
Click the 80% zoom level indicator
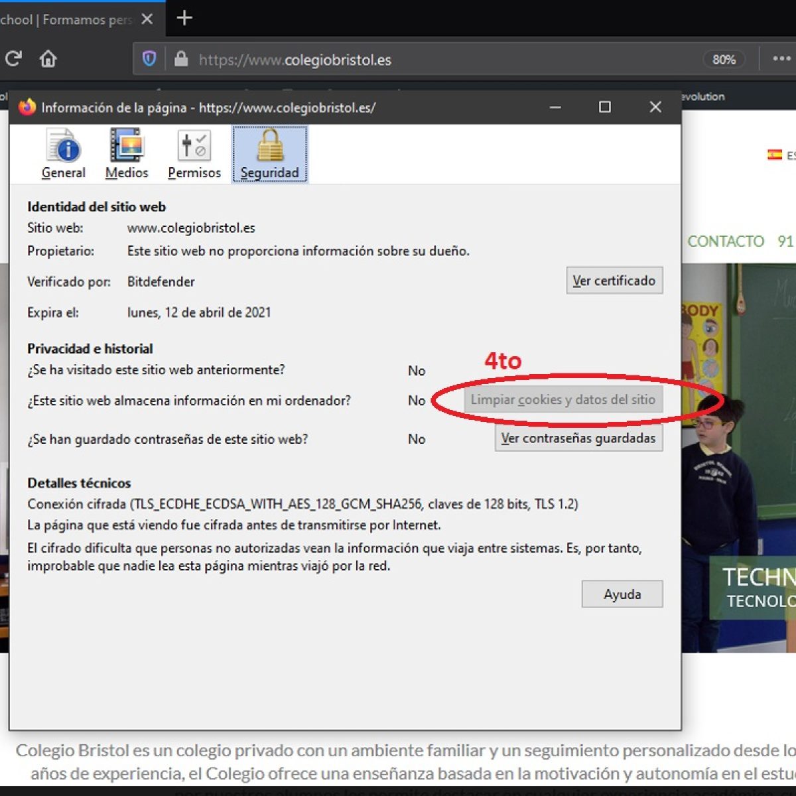724,60
